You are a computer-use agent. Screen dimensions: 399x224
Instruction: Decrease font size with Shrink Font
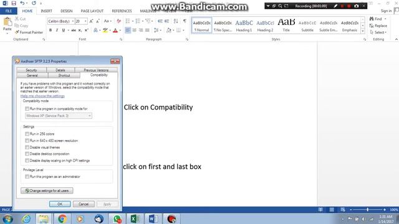pyautogui.click(x=97, y=21)
